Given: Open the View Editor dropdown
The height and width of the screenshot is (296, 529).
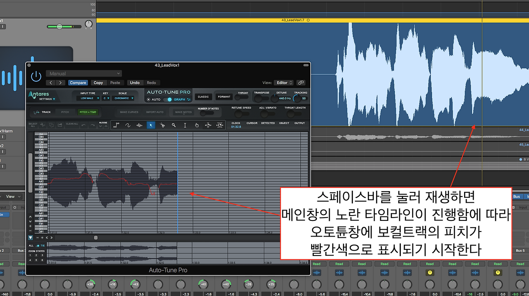Looking at the screenshot, I should pos(284,83).
